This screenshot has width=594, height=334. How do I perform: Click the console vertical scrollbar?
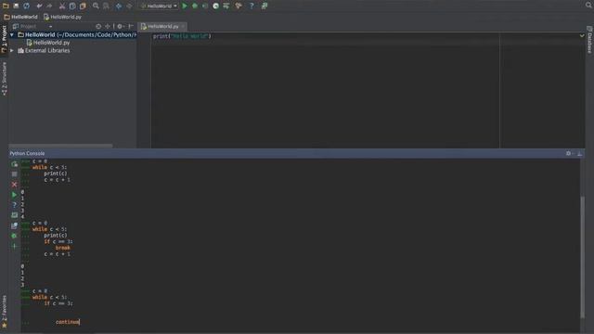pyautogui.click(x=582, y=258)
